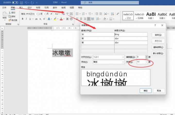
Task: Open the Insert (插入) ribbon tab
Action: 21,8
